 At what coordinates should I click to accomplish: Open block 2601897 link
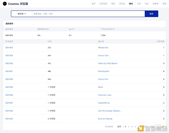coord(9,103)
